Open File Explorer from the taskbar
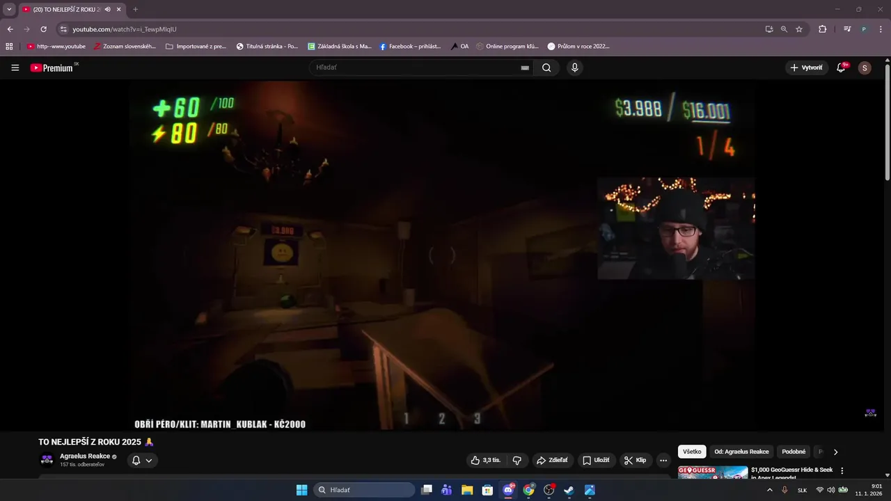The image size is (891, 501). (x=467, y=490)
